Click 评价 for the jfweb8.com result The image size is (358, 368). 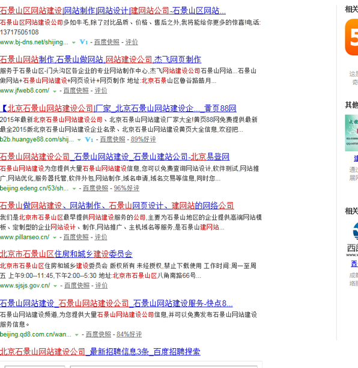[x=101, y=91]
